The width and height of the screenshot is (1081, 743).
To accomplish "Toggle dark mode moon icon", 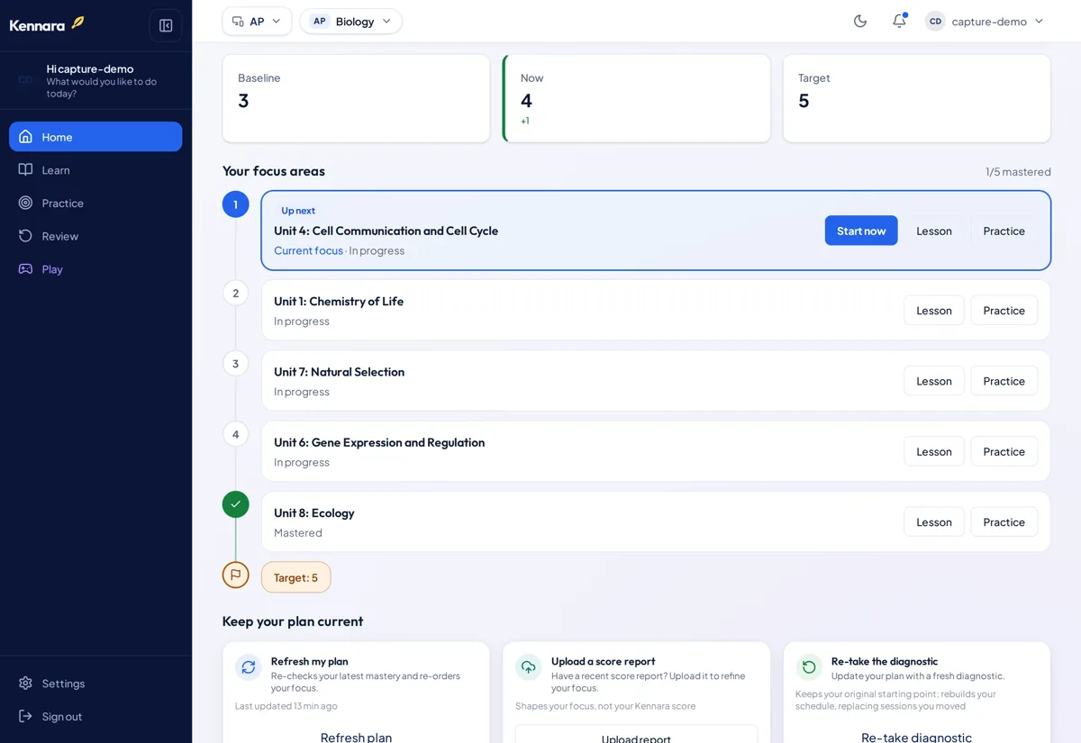I will [x=860, y=21].
